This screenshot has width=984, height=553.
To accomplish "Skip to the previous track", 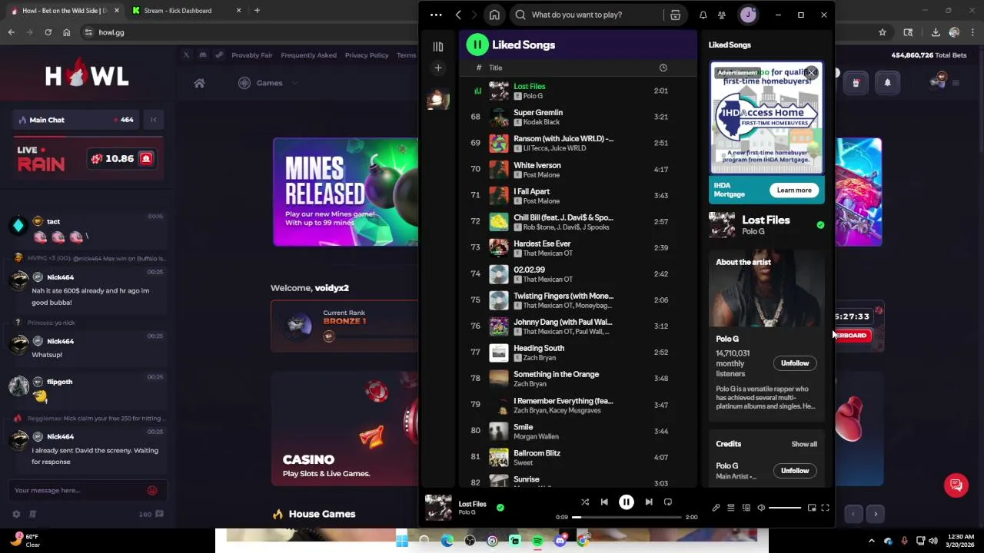I will click(604, 502).
